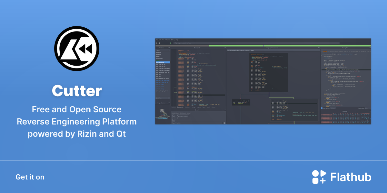Click the console send arrow button
Viewport: 387px width, 193px height.
[224, 123]
